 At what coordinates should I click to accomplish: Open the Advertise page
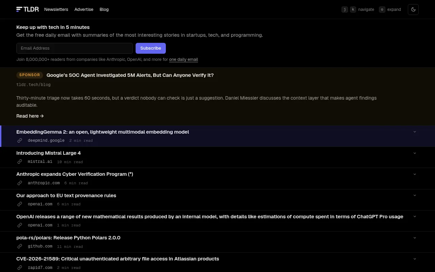point(84,10)
